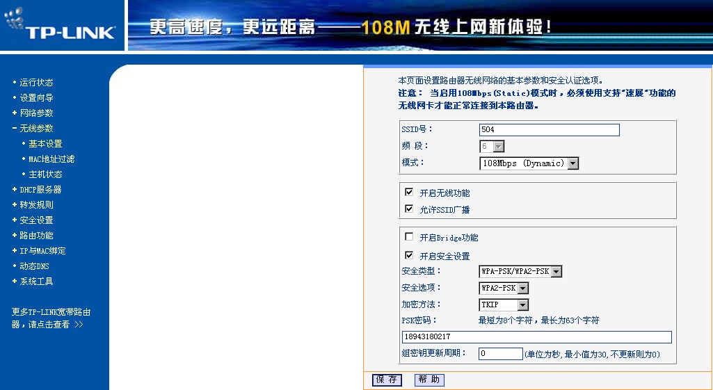This screenshot has width=713, height=390.
Task: Expand the 网络参数 menu
Action: click(x=36, y=113)
